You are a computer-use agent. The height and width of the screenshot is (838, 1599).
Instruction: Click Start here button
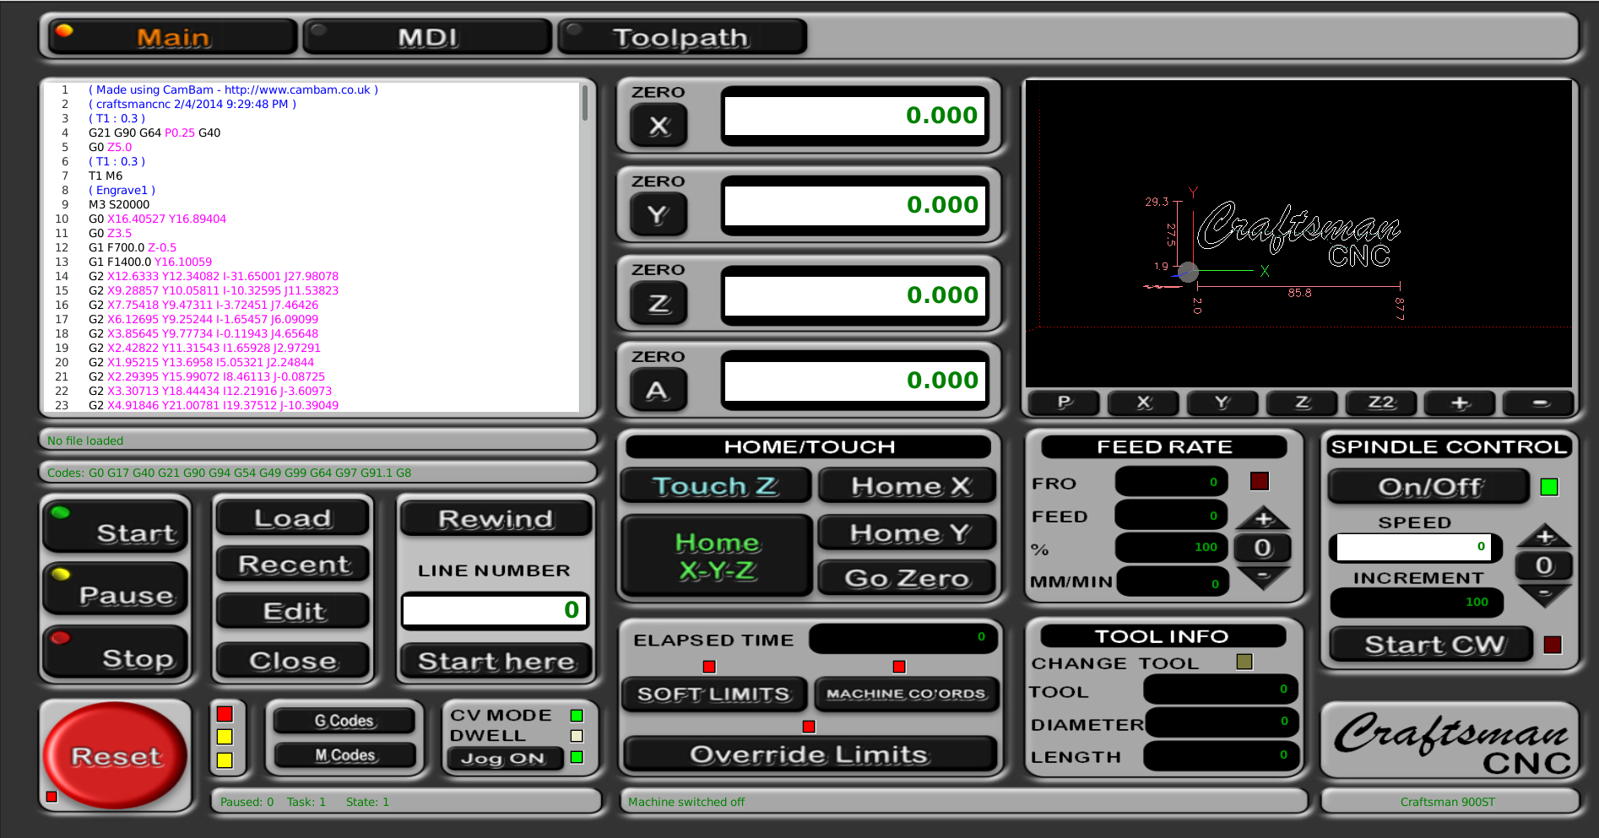(496, 661)
